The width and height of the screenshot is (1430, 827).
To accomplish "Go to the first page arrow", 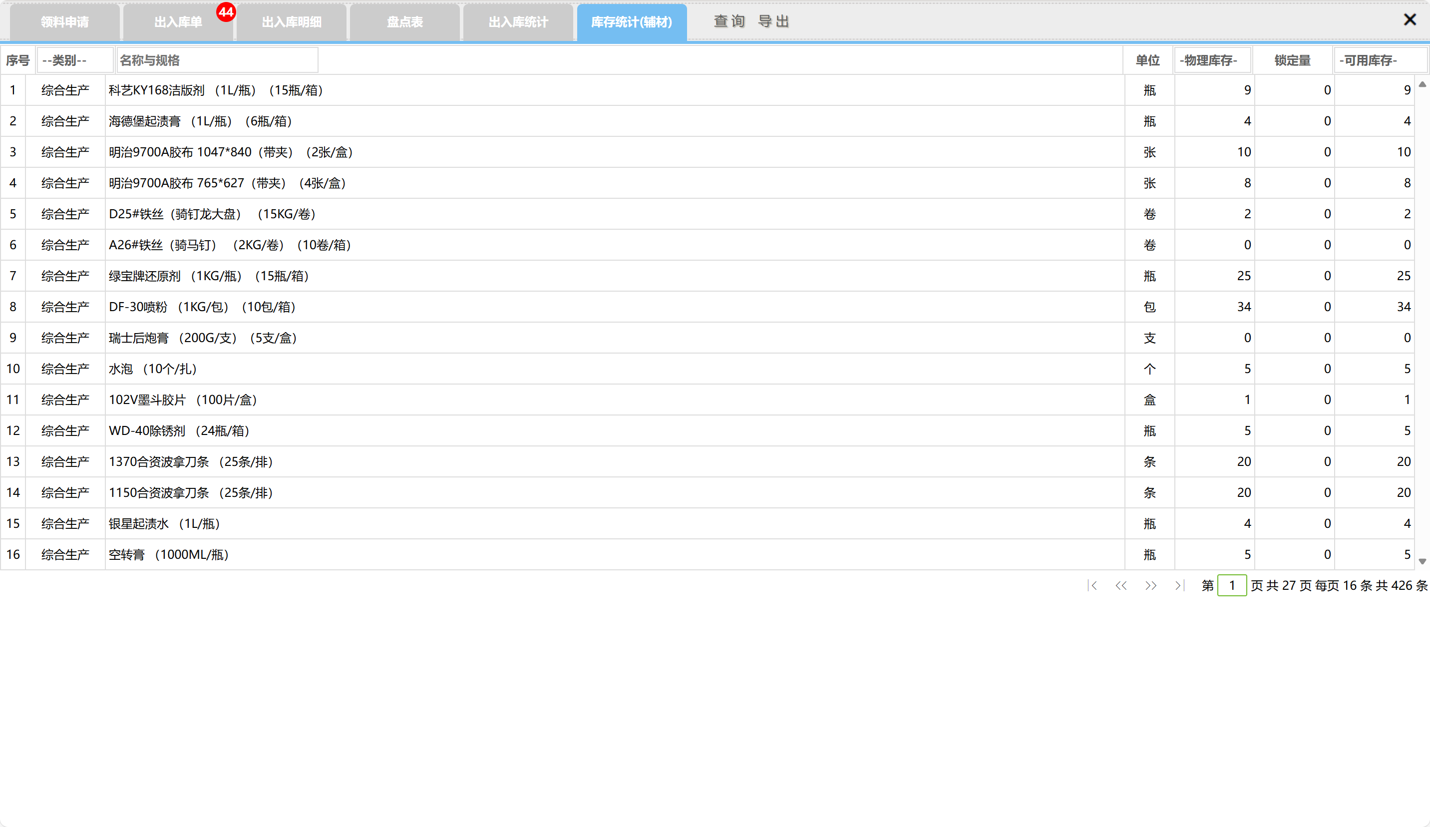I will click(x=1093, y=585).
